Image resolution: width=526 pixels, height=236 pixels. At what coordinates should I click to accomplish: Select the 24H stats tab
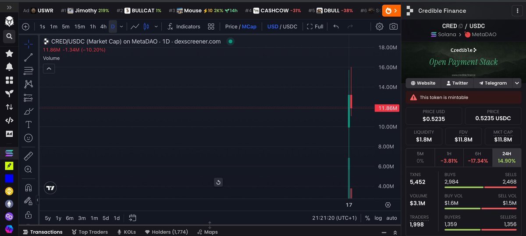pos(506,157)
